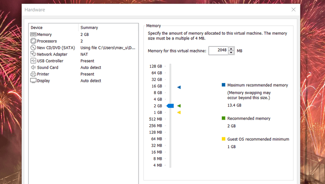Increase memory with the up stepper arrow

coord(231,49)
